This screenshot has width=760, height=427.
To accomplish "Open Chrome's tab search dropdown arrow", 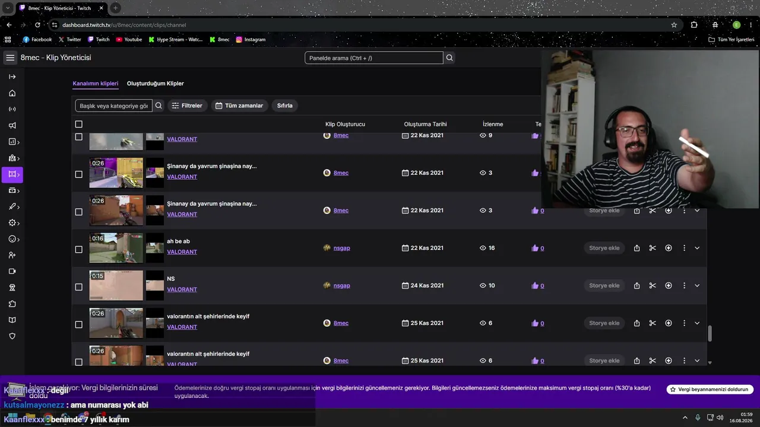I will point(8,8).
